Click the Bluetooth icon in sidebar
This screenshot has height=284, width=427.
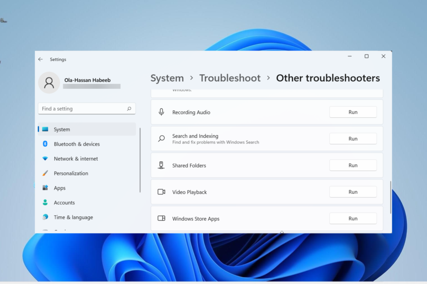coord(45,144)
